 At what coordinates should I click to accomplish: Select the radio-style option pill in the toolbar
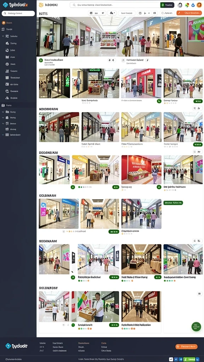(x=167, y=13)
